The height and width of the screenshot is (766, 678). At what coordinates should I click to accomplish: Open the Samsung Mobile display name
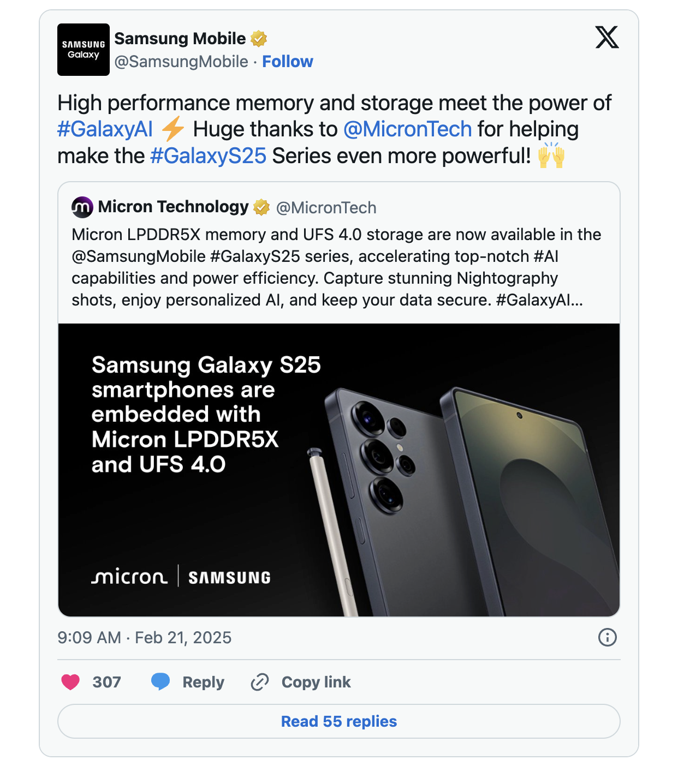coord(180,39)
